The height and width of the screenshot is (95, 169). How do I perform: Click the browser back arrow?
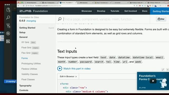pyautogui.click(x=18, y=6)
